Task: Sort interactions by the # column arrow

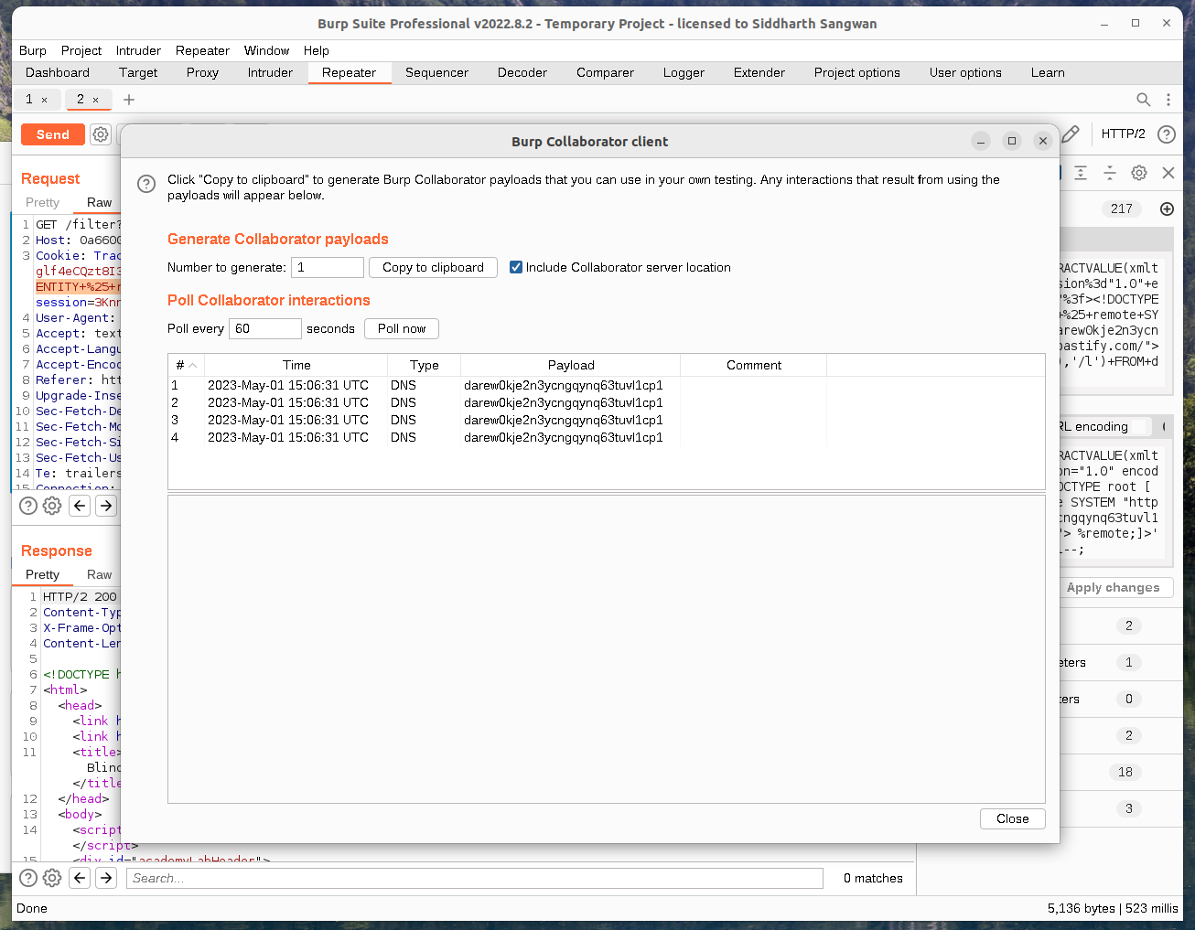Action: (x=192, y=366)
